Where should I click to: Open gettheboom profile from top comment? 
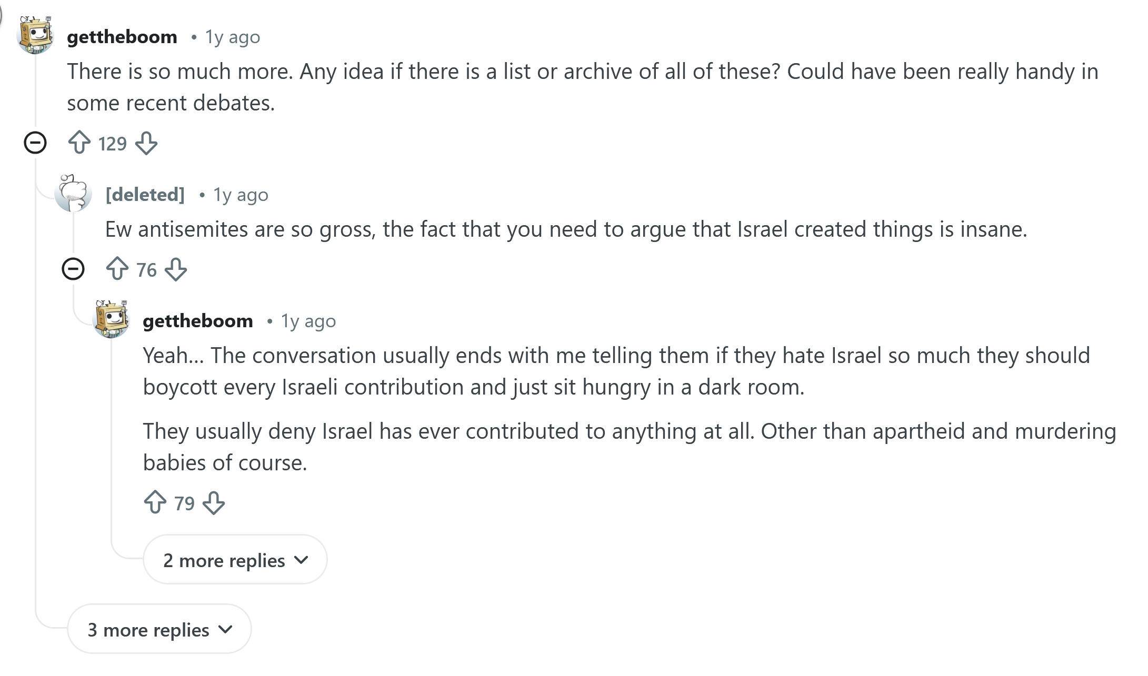pyautogui.click(x=122, y=37)
